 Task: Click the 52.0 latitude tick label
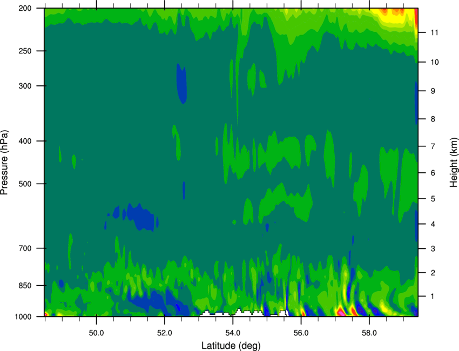coord(165,333)
